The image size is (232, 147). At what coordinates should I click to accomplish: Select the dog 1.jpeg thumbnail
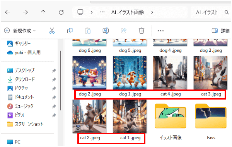coord(130,73)
